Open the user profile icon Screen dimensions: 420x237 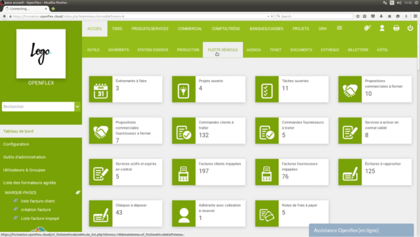pyautogui.click(x=382, y=28)
